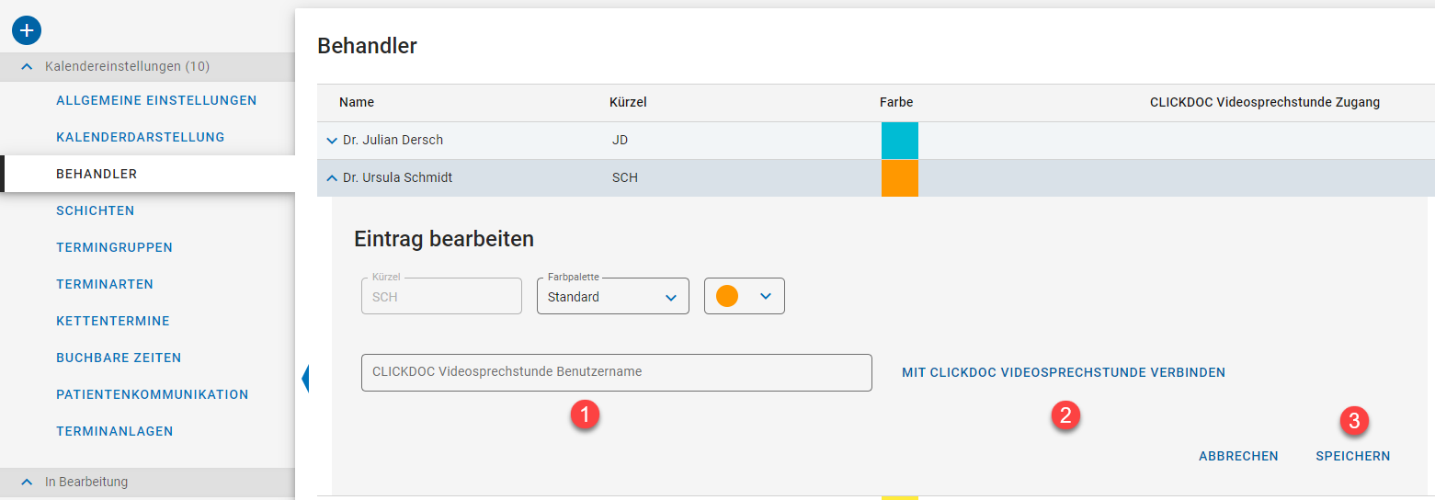
Task: Focus the CLICKDOC Videosprechstunde Benutzername field
Action: 616,372
